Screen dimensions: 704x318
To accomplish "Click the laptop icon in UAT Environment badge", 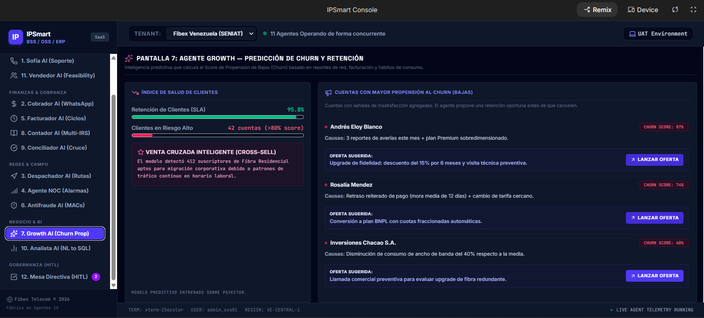I will 632,34.
